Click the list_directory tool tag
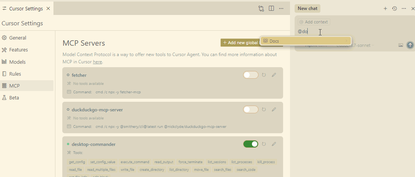 (x=179, y=170)
